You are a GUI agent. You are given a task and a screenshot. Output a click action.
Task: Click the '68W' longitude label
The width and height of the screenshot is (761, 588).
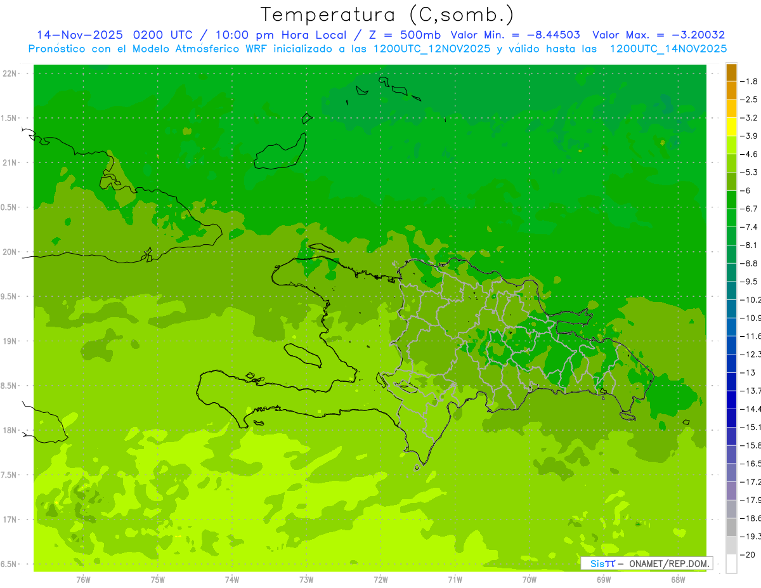coord(678,580)
